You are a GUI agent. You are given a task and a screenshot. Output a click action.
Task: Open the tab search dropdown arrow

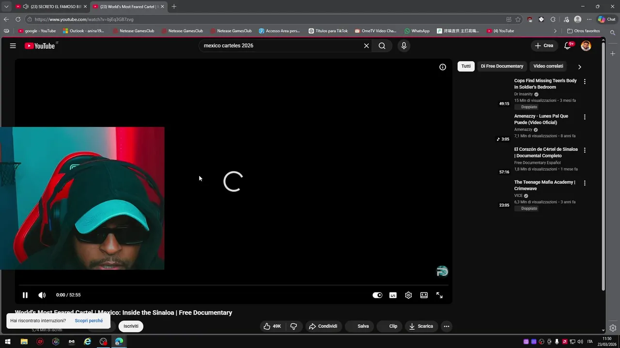[x=6, y=6]
